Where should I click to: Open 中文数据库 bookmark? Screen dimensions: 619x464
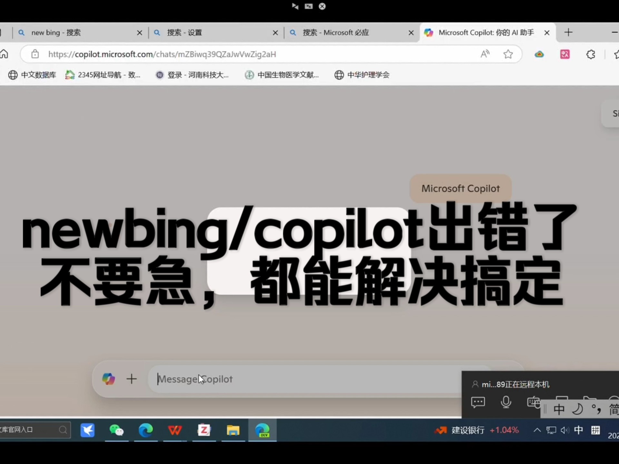pos(32,75)
